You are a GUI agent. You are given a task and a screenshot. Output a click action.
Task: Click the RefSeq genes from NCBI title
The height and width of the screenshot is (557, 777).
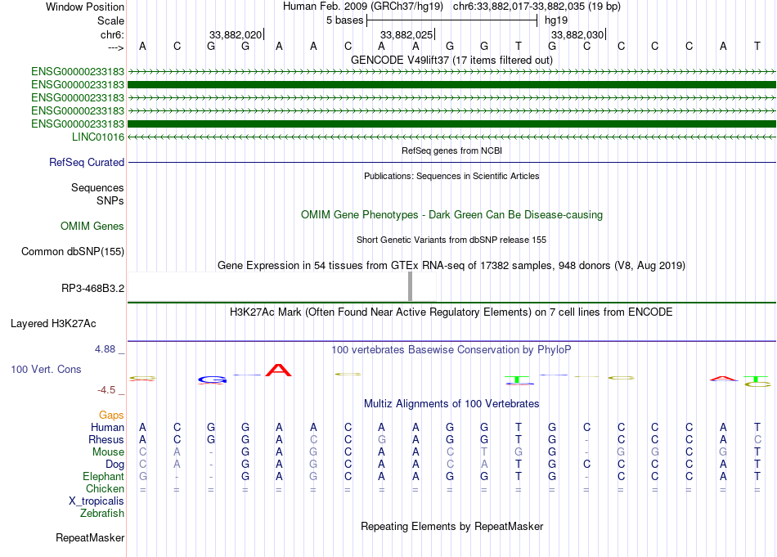point(451,150)
